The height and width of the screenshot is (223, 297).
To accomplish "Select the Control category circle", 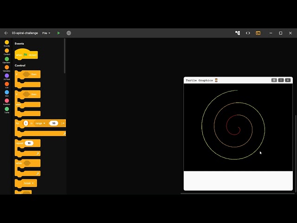I will pyautogui.click(x=7, y=51).
